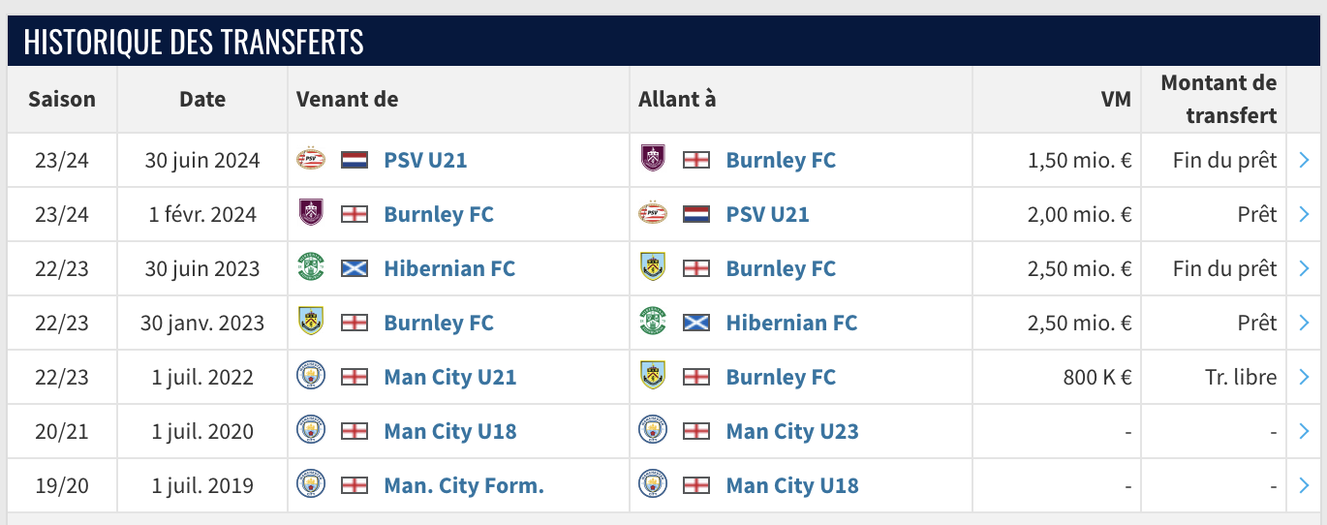Click England flag beside Man City U23
The width and height of the screenshot is (1327, 525).
coord(696,431)
